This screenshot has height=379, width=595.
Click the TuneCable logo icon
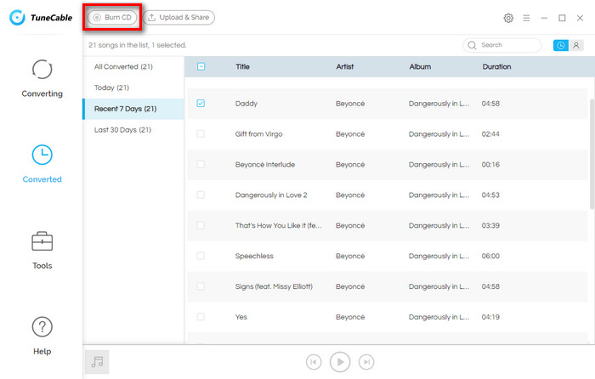click(x=17, y=18)
